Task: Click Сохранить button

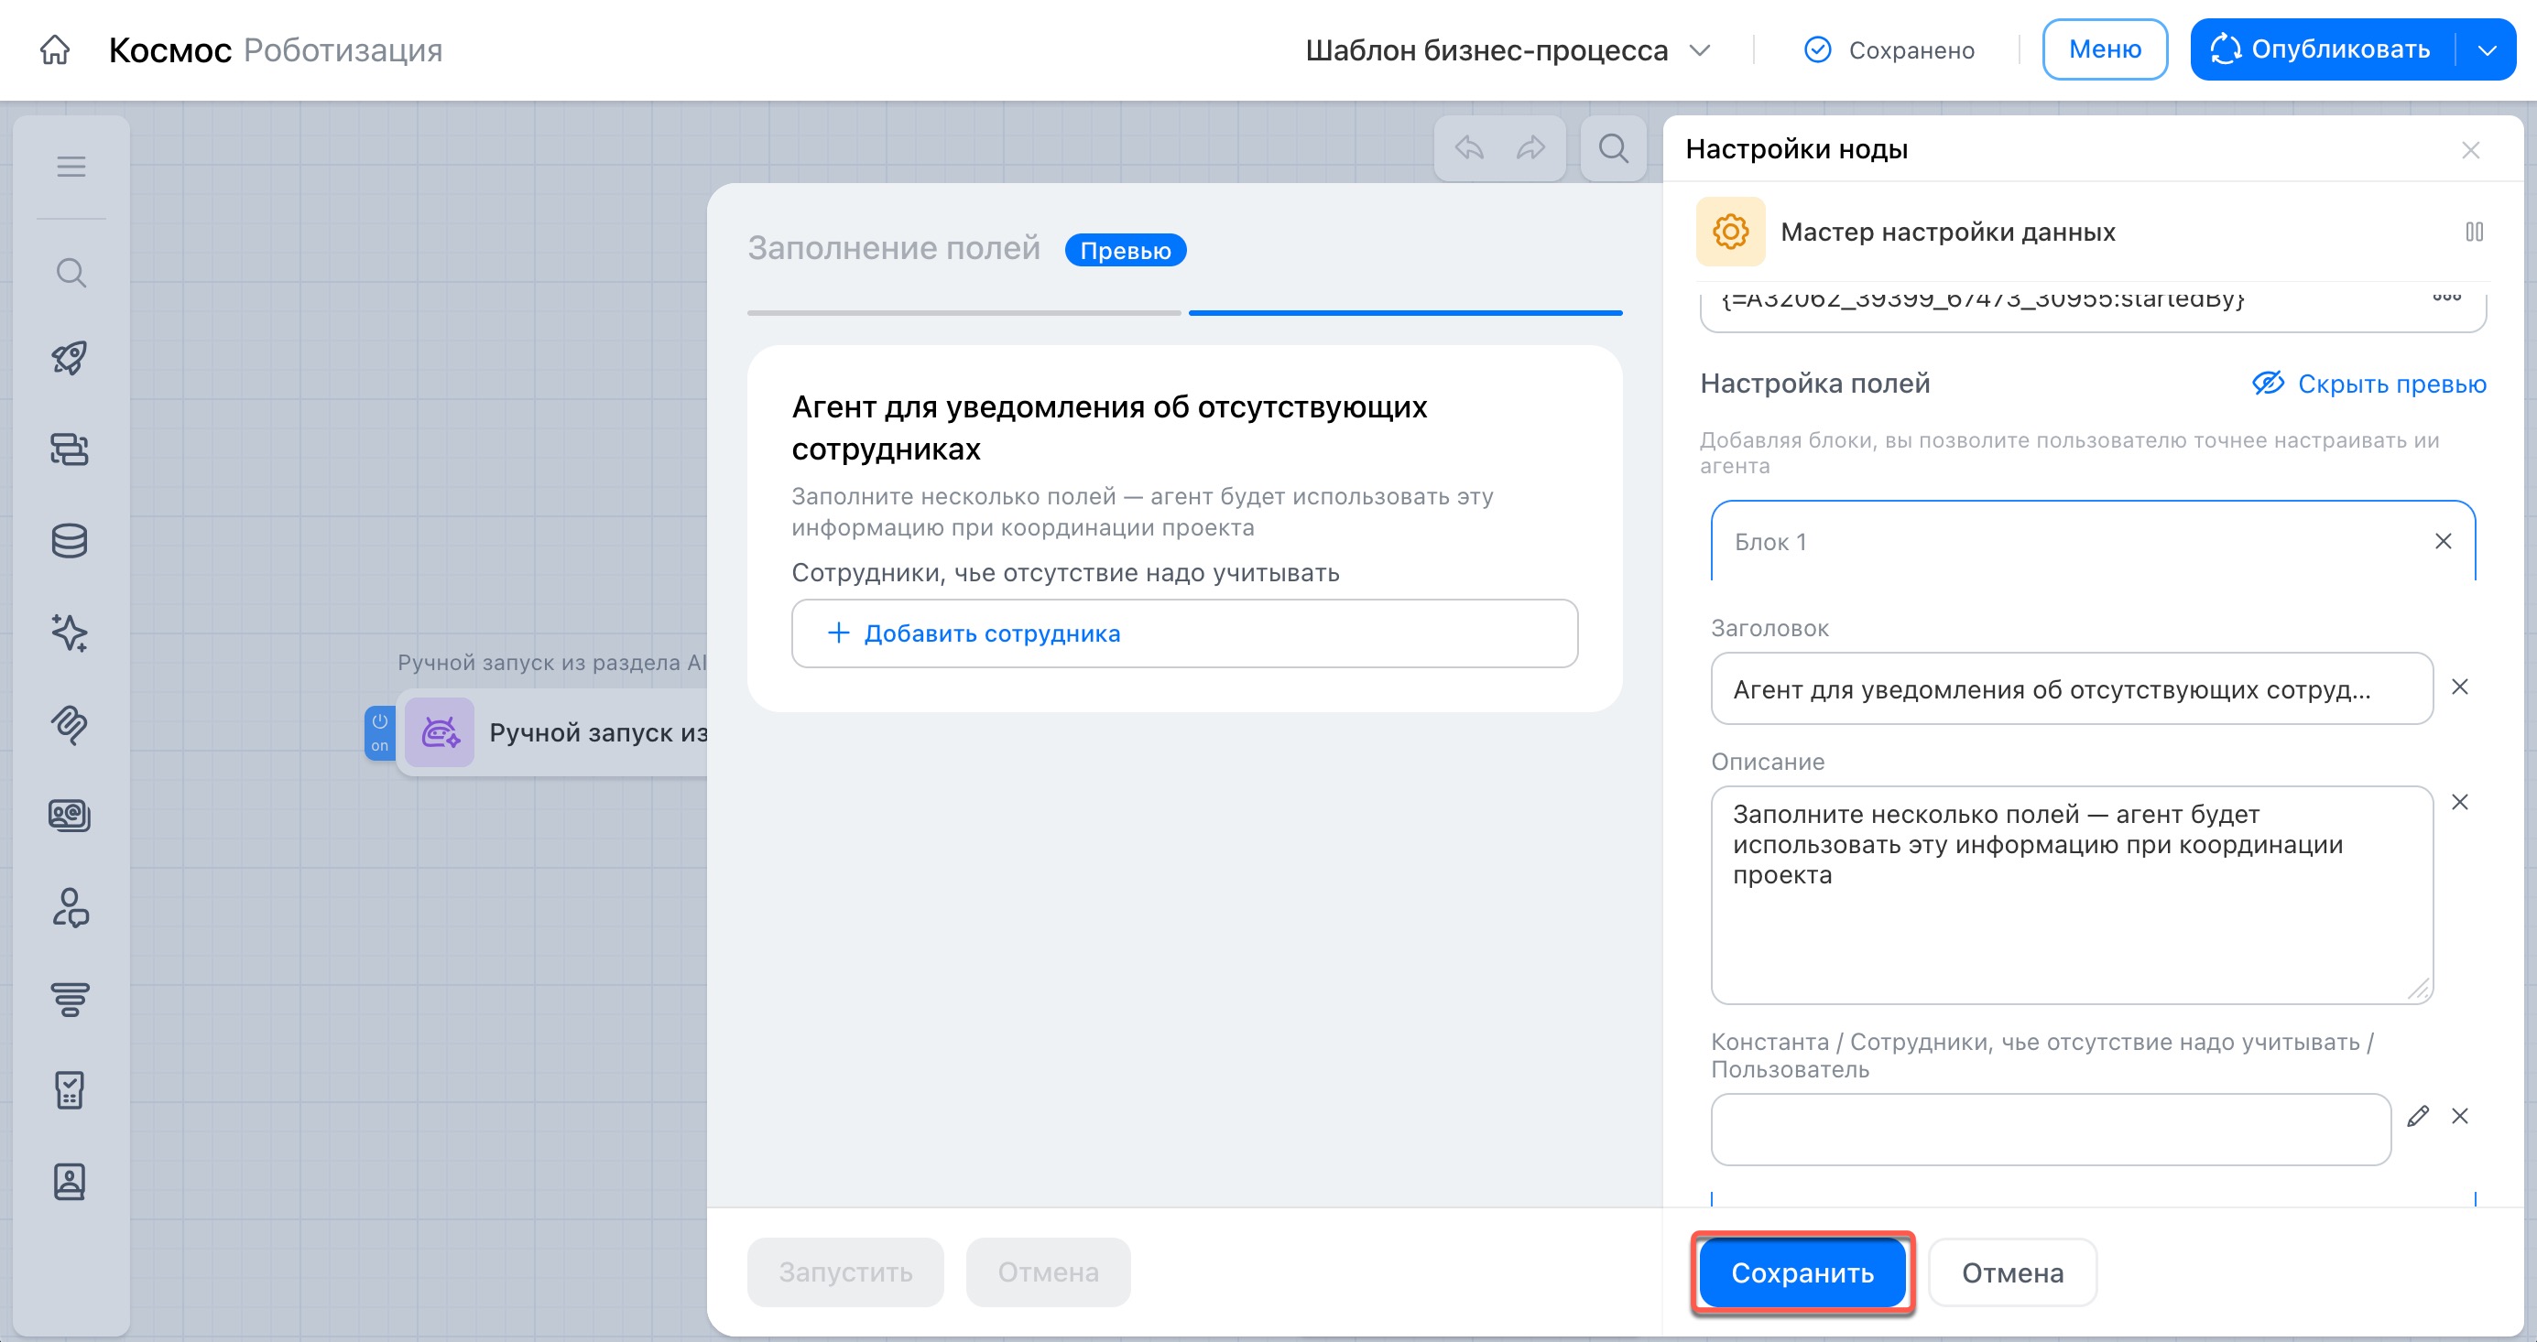Action: (x=1802, y=1272)
